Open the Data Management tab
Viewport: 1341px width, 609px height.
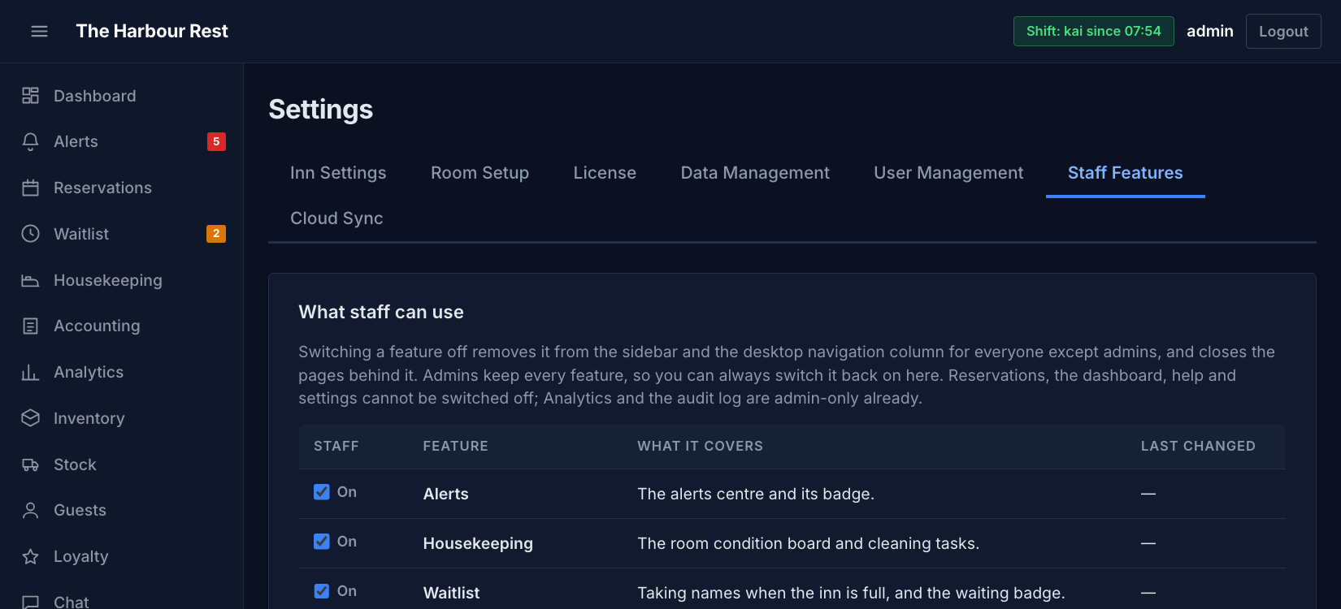755,173
